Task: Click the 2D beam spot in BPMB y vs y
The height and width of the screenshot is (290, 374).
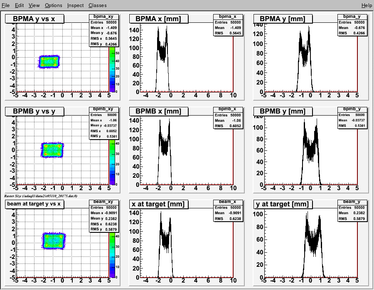Action: (52, 150)
